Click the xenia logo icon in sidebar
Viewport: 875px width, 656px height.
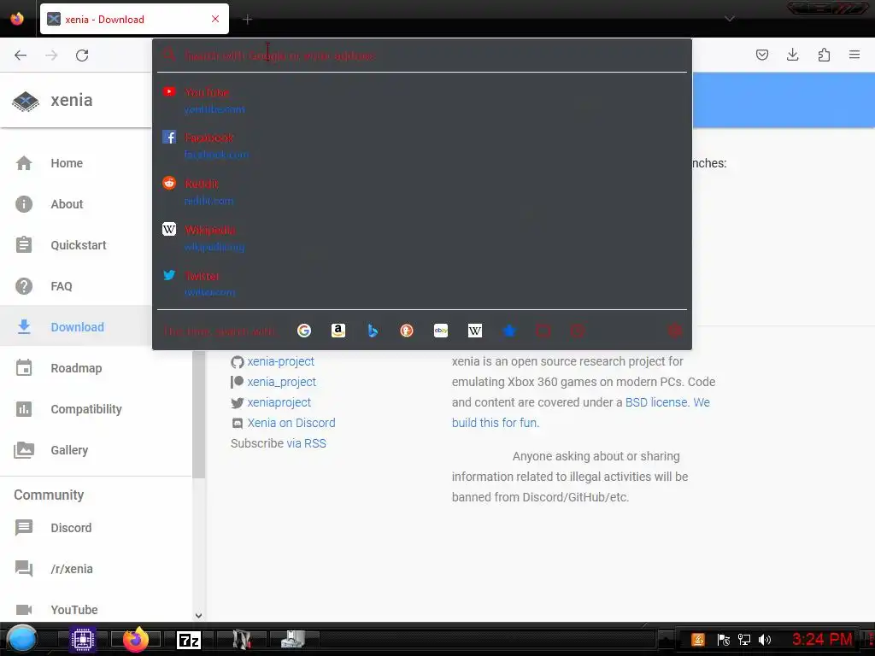click(x=26, y=101)
